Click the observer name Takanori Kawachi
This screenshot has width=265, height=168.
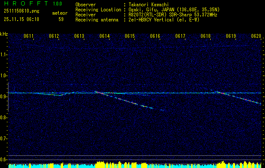click(149, 5)
